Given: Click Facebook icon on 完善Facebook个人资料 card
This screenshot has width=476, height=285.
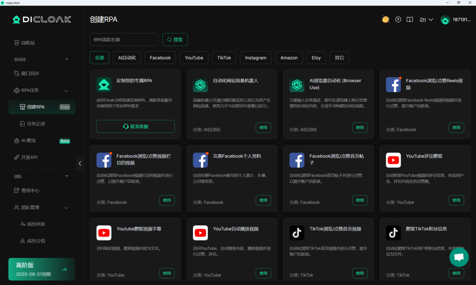Looking at the screenshot, I should click(200, 160).
